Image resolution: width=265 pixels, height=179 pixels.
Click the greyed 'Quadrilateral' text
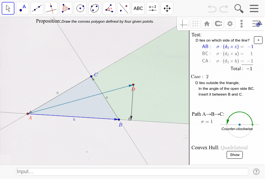234,148
